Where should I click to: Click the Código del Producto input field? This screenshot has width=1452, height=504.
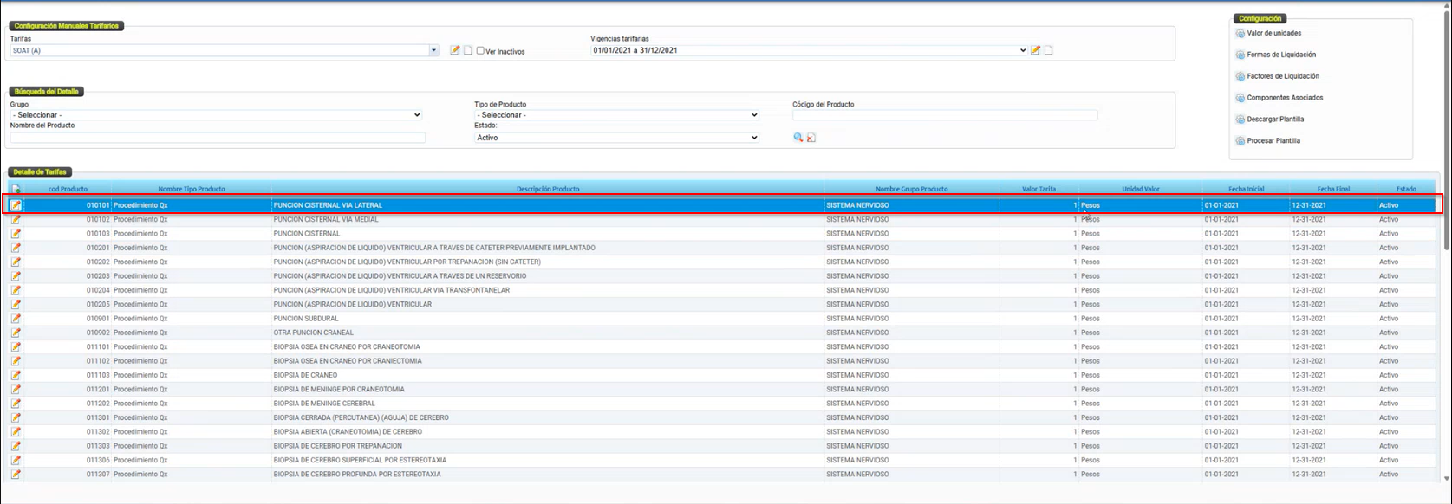pyautogui.click(x=945, y=115)
